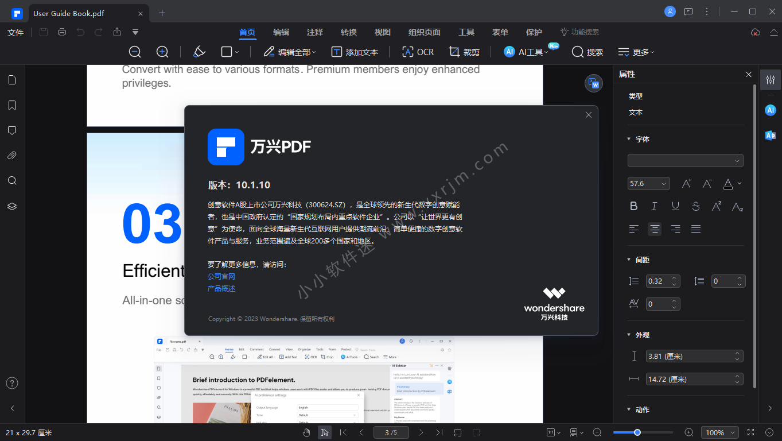This screenshot has width=782, height=441.
Task: Open the font family dropdown
Action: click(x=686, y=160)
